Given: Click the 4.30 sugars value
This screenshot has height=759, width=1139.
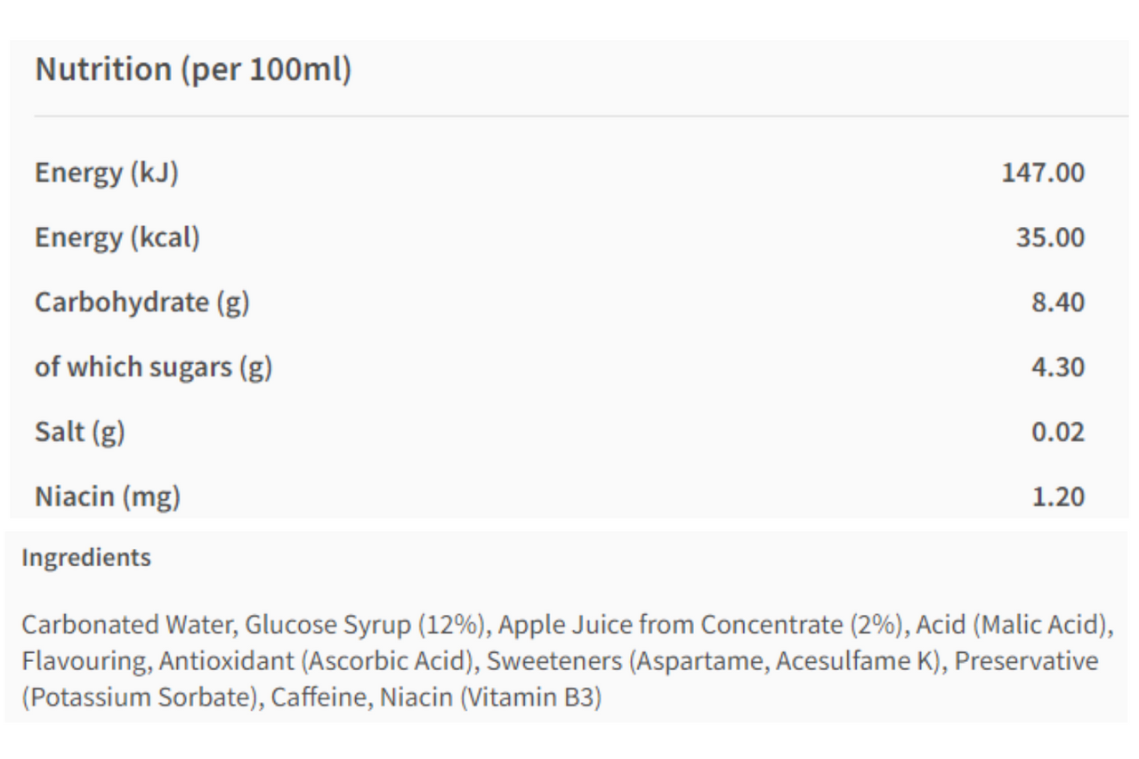Looking at the screenshot, I should click(x=1057, y=367).
